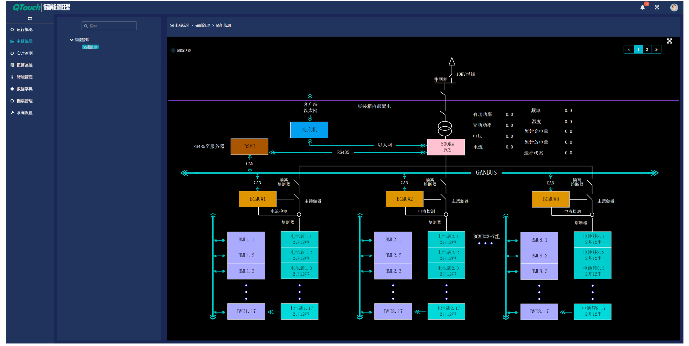689x346 pixels.
Task: Go to next page with » arrow
Action: pyautogui.click(x=656, y=49)
